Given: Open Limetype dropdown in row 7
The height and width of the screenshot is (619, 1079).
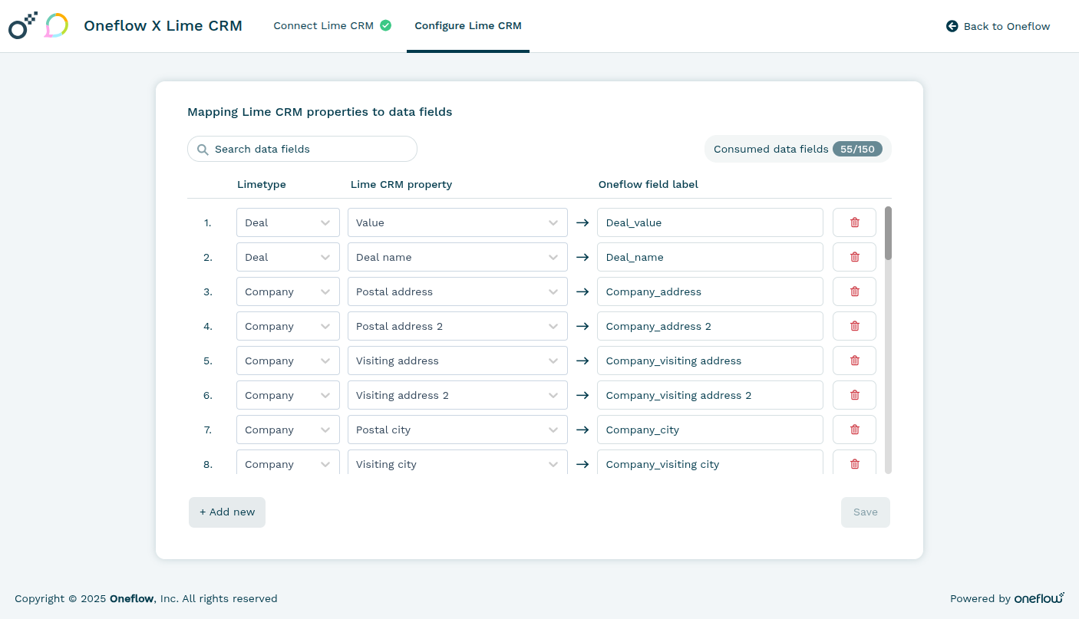Looking at the screenshot, I should [288, 430].
